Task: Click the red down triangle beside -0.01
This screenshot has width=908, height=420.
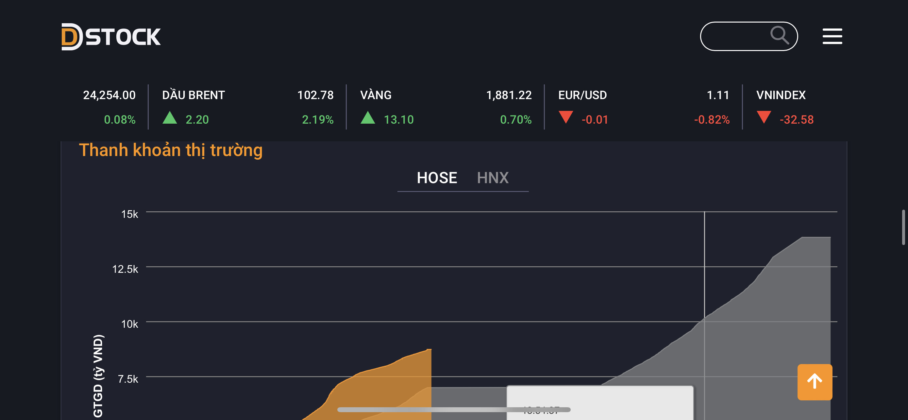Action: [x=566, y=117]
